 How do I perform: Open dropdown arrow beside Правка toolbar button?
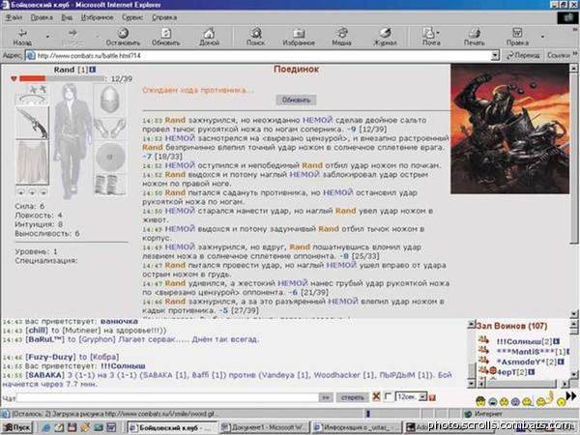point(542,37)
